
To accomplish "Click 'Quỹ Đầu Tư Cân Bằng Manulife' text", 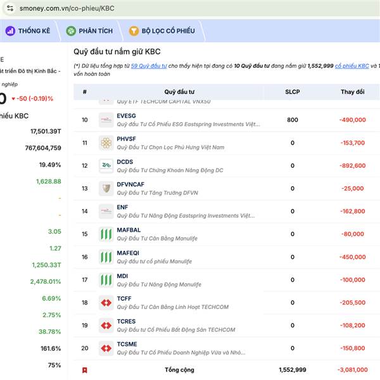I will point(157,239).
